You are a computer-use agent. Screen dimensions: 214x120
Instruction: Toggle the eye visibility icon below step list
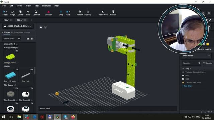(x=208, y=112)
